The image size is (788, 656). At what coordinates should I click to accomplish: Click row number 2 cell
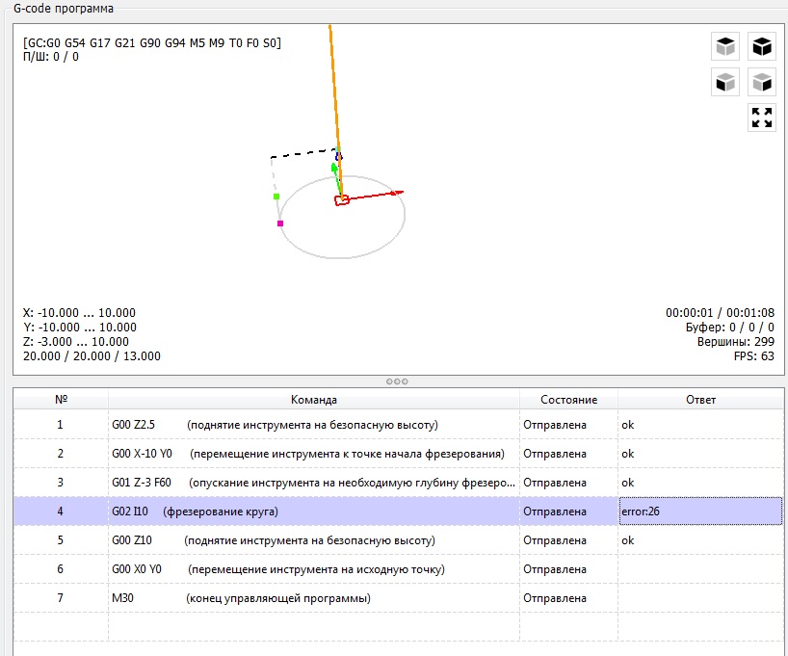pos(61,454)
